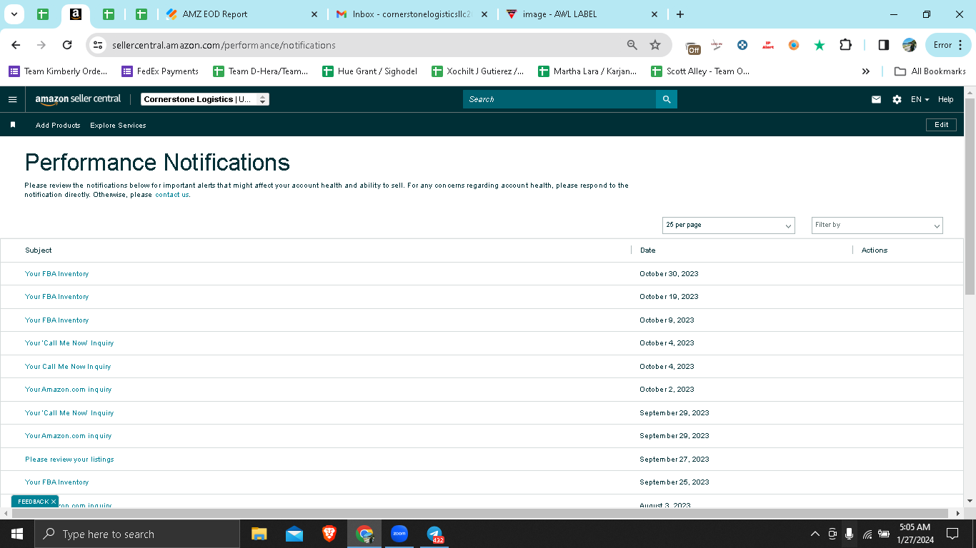Bookmark this page with the star icon
The image size is (976, 548).
tap(655, 45)
